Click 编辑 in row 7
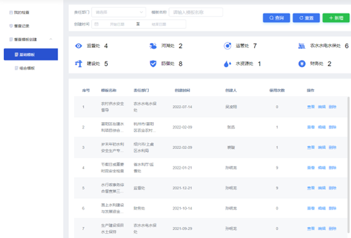Image resolution: width=351 pixels, height=238 pixels. point(322,229)
